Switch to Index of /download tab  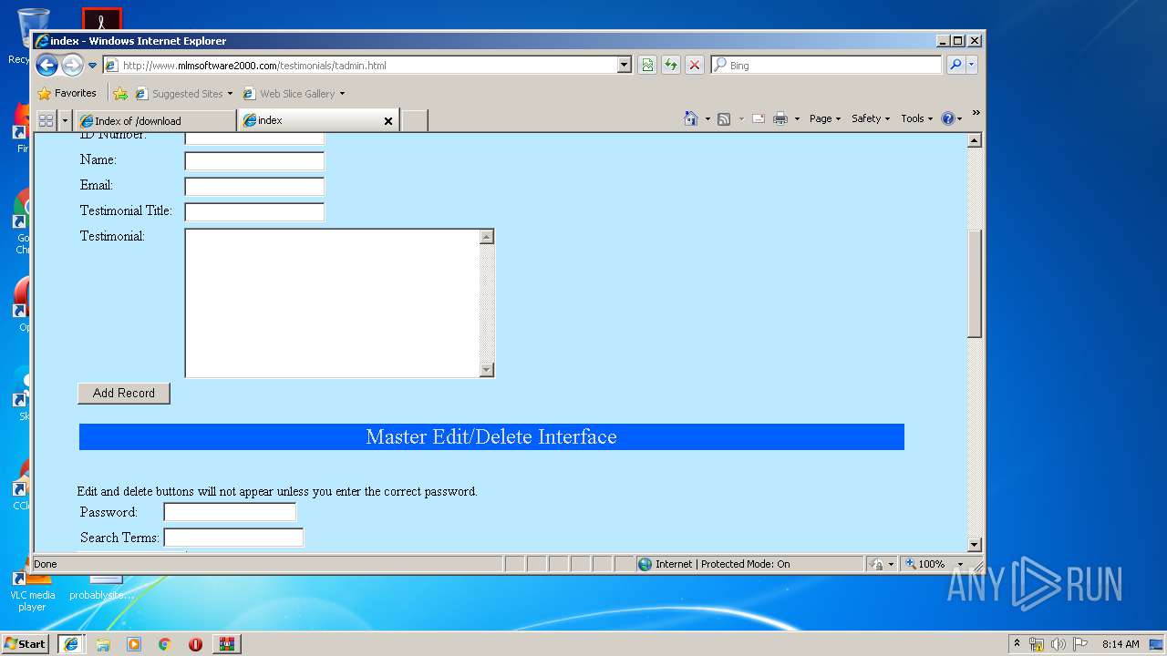[x=155, y=120]
